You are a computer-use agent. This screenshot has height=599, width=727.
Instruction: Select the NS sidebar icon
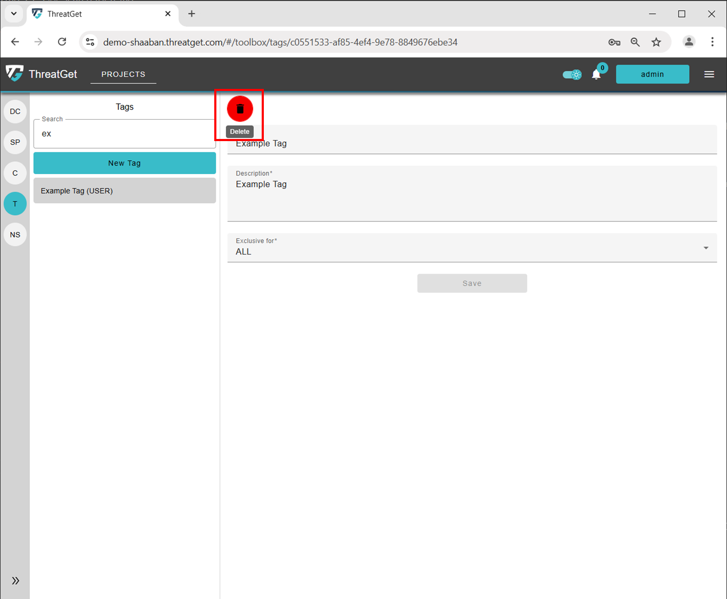click(x=15, y=235)
